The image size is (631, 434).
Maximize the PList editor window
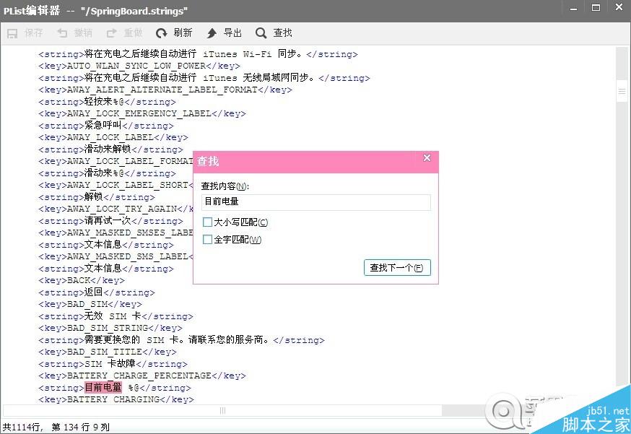tap(596, 8)
